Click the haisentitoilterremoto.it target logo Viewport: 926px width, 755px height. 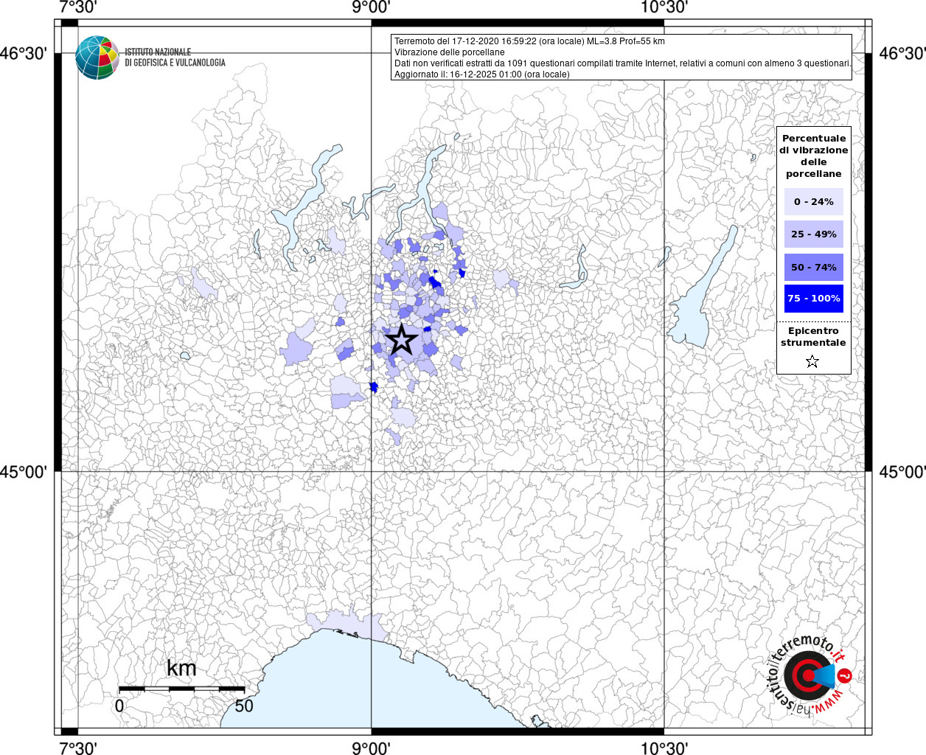(x=808, y=675)
